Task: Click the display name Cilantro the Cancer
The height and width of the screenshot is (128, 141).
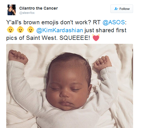Action: (x=39, y=8)
